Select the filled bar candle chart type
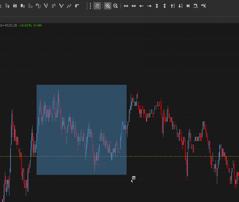 pos(15,6)
